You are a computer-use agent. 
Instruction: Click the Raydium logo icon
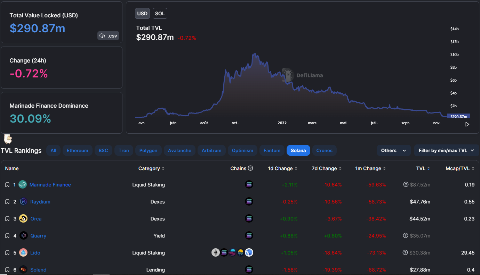23,201
